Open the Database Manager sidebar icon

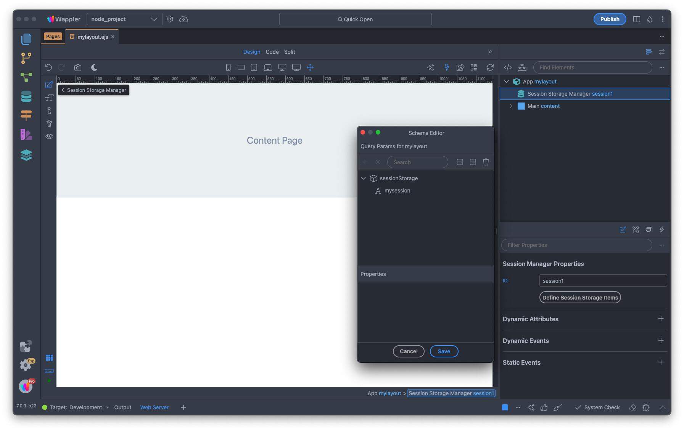[26, 96]
